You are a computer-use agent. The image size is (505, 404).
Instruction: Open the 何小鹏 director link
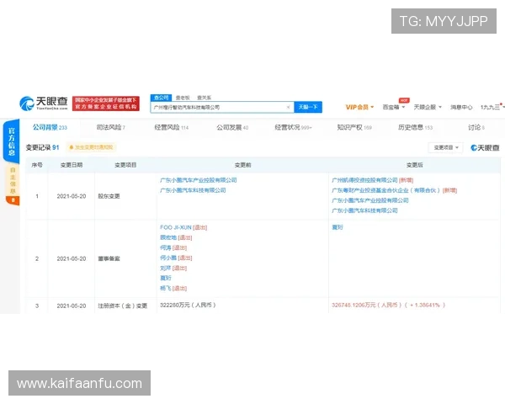coord(168,258)
